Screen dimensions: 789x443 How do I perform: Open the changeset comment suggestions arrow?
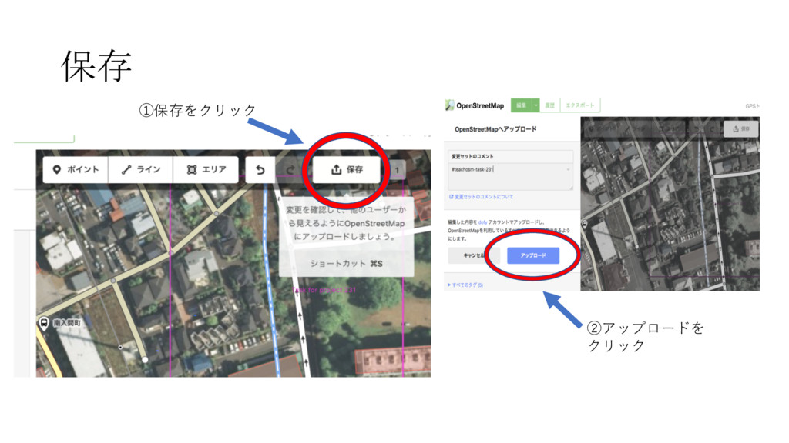coord(568,170)
